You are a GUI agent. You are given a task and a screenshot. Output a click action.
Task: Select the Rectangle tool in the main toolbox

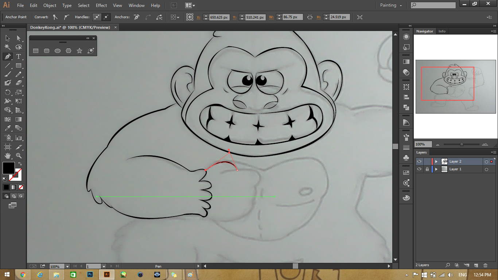(x=19, y=66)
